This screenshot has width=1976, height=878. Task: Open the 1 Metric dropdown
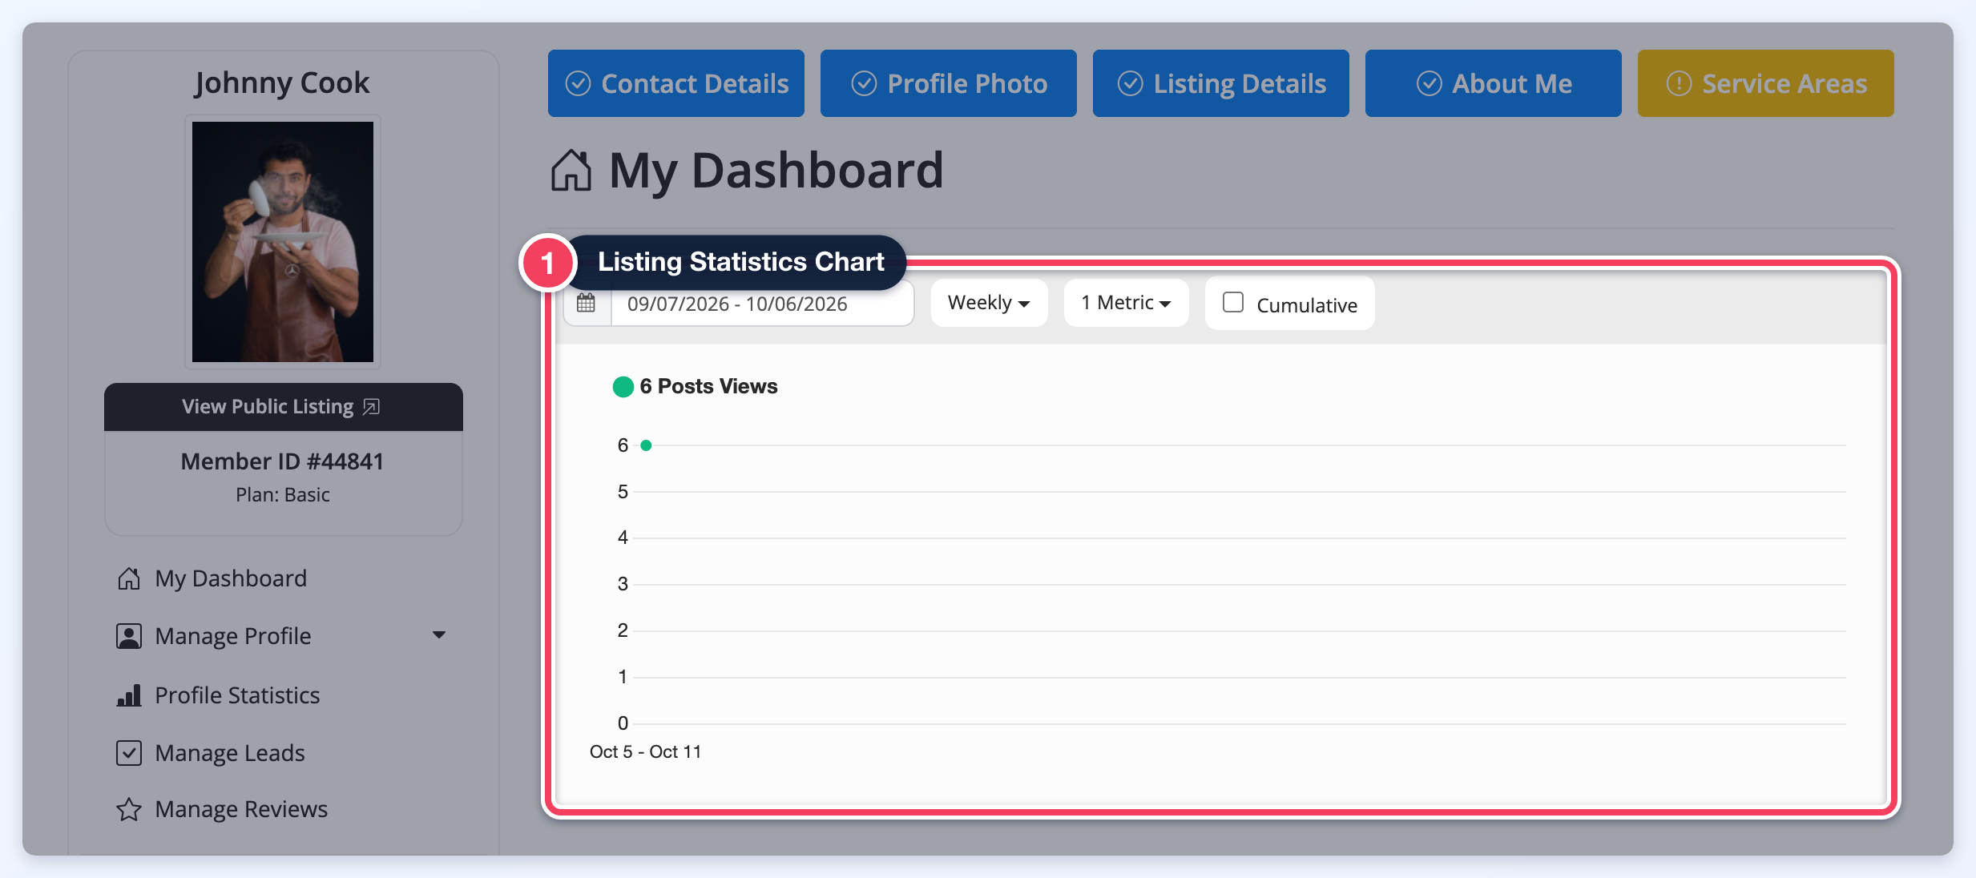click(1126, 303)
